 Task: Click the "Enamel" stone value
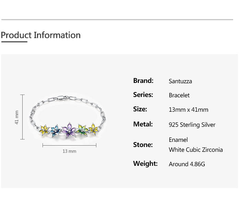pyautogui.click(x=178, y=140)
